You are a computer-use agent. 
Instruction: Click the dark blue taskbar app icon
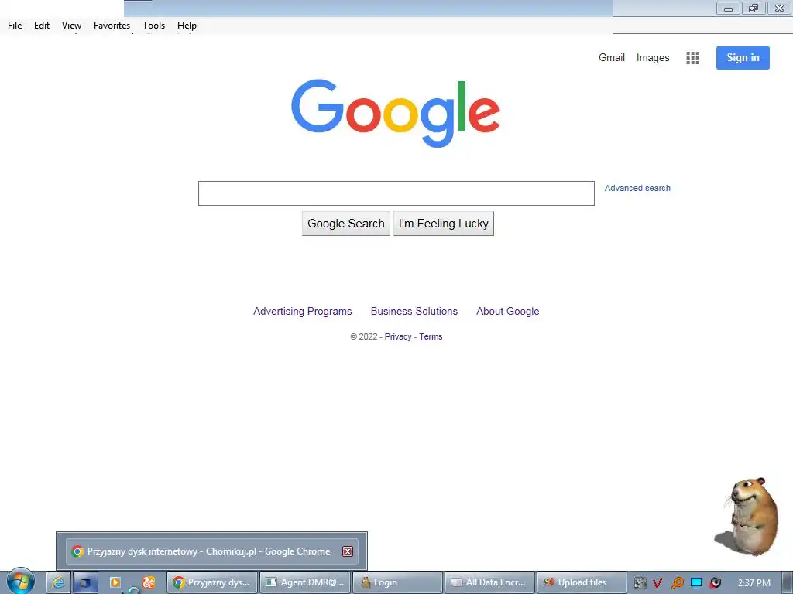[x=85, y=582]
